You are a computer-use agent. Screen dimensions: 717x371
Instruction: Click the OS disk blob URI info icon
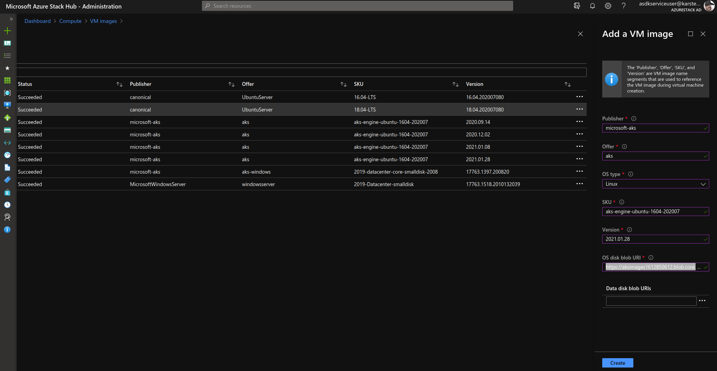pos(651,258)
